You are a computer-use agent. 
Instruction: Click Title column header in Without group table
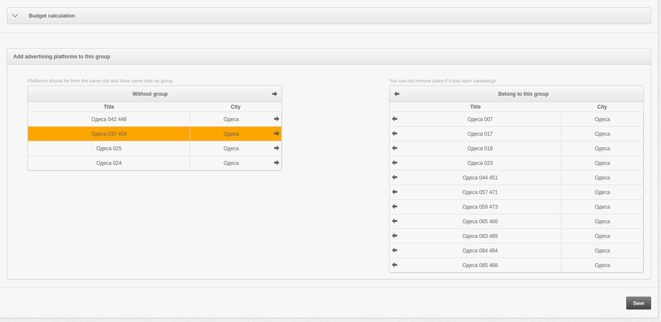tap(109, 107)
